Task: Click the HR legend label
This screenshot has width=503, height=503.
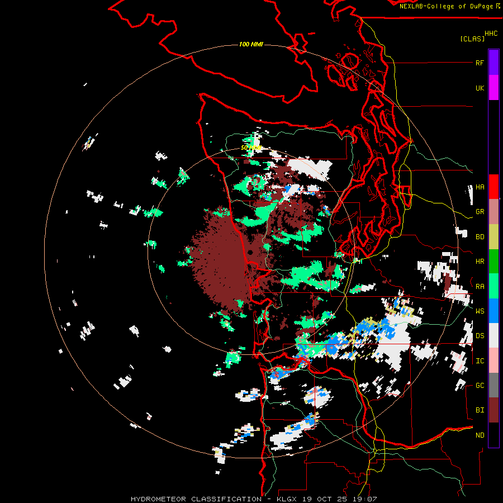Action: [480, 262]
